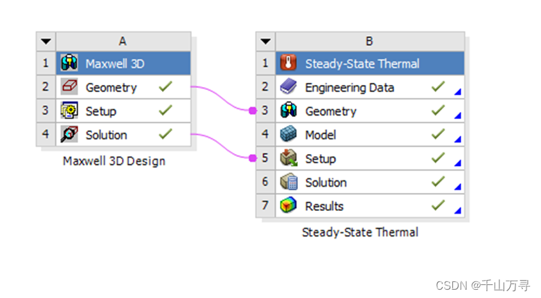541x298 pixels.
Task: Click the green checkmark beside Engineering Data
Action: point(438,86)
